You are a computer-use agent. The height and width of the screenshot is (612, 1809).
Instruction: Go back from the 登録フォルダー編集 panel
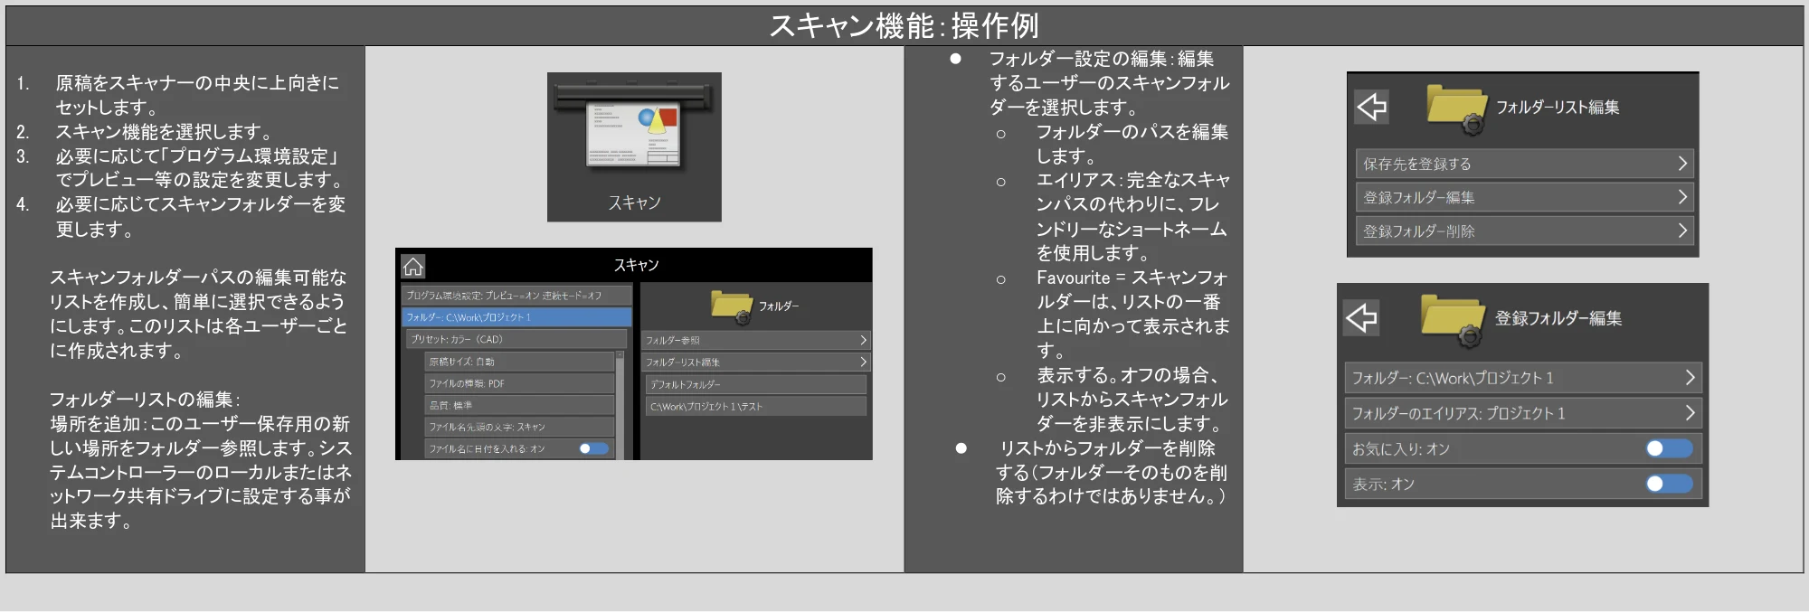tap(1362, 317)
